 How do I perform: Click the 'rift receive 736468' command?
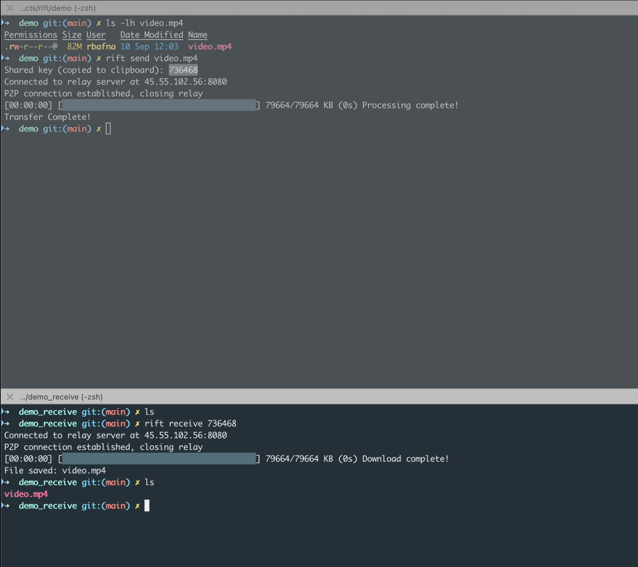[190, 424]
